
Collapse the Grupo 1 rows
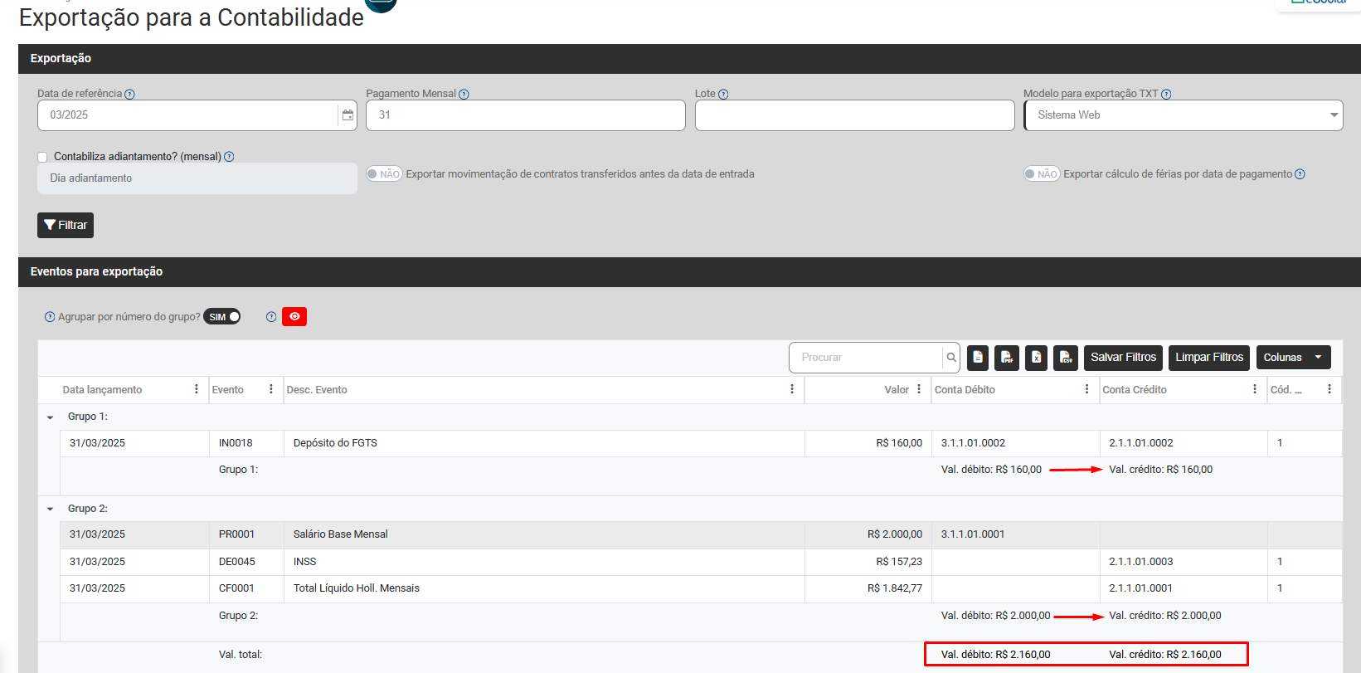point(51,417)
